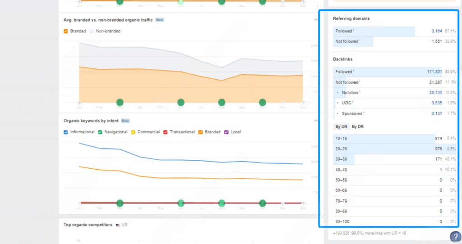Click the June marker on keywords intent chart
Image resolution: width=462 pixels, height=244 pixels.
pyautogui.click(x=181, y=203)
